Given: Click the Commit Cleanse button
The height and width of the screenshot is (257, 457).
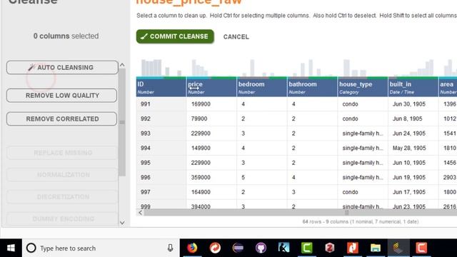Looking at the screenshot, I should [175, 36].
